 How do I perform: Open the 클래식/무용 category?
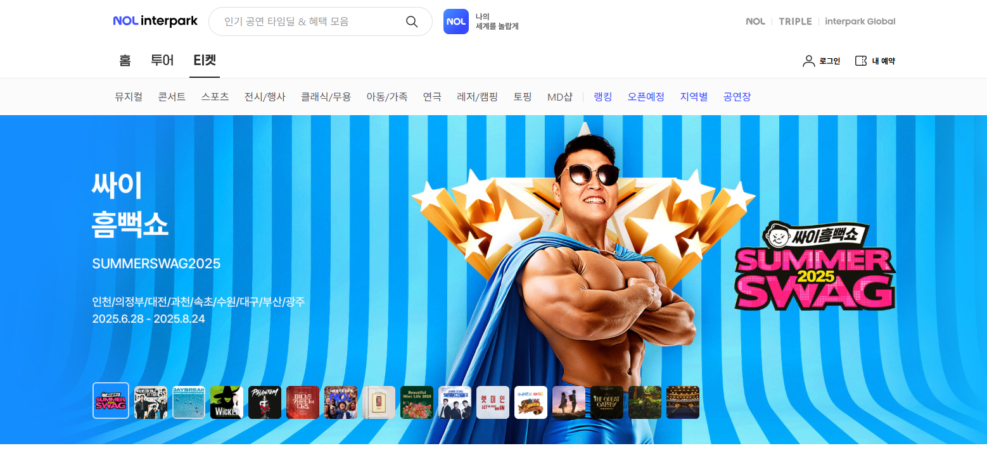326,97
